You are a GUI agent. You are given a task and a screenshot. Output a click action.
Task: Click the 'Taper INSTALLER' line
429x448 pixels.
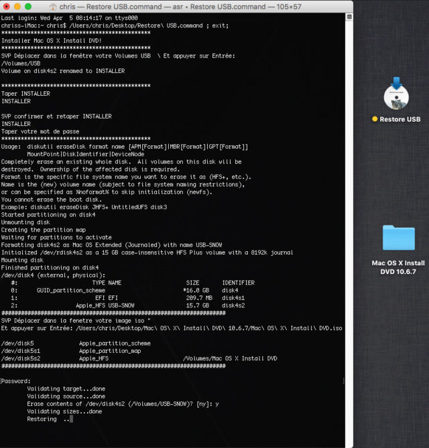click(x=25, y=94)
